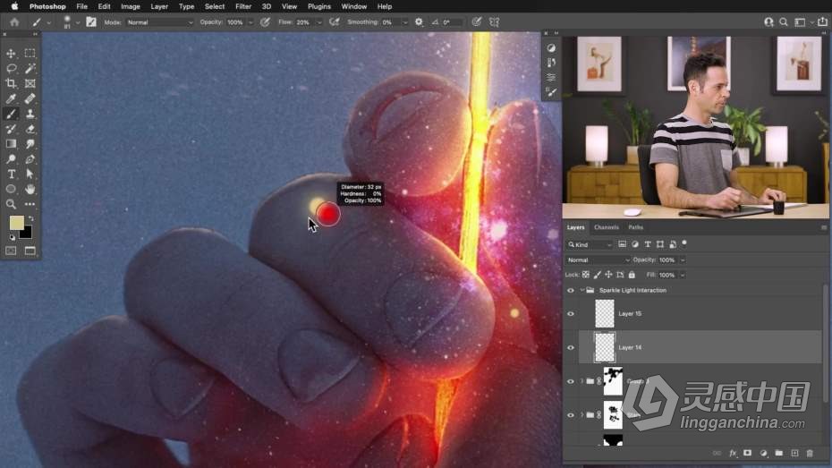Open Kind filter dropdown in Layers

click(590, 244)
